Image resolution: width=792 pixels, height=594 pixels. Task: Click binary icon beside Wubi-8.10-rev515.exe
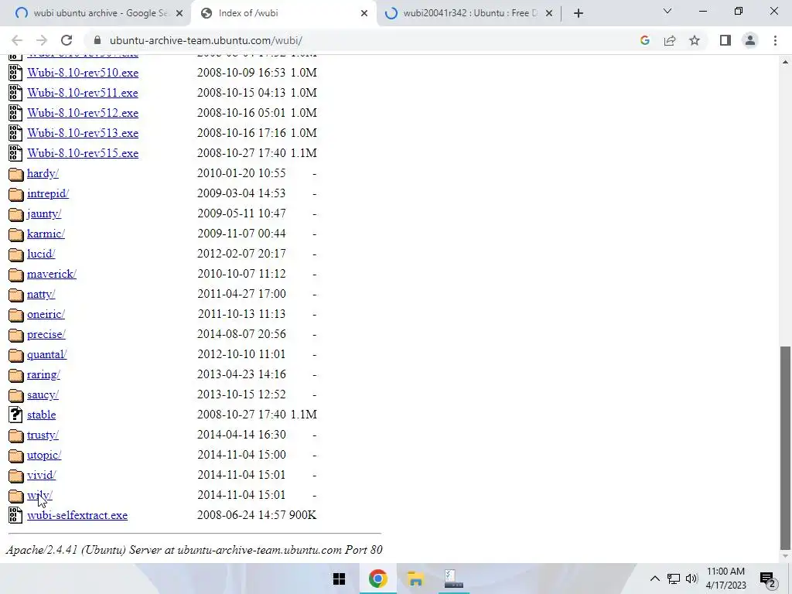[15, 153]
